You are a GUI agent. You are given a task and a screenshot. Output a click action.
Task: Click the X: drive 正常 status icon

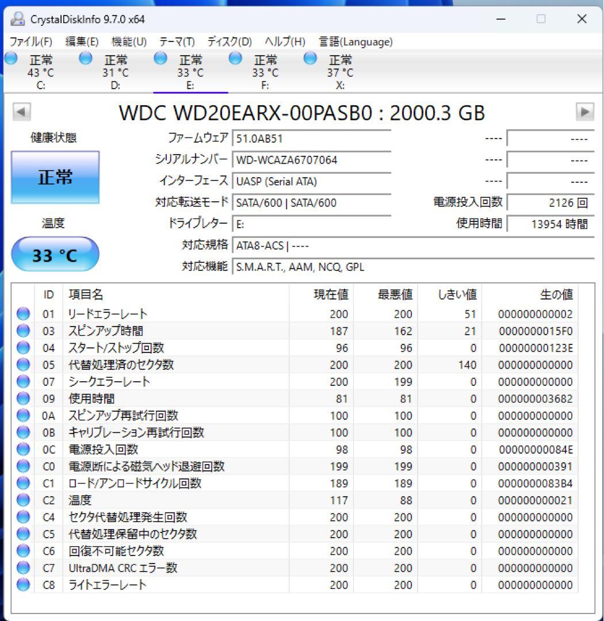pos(310,57)
